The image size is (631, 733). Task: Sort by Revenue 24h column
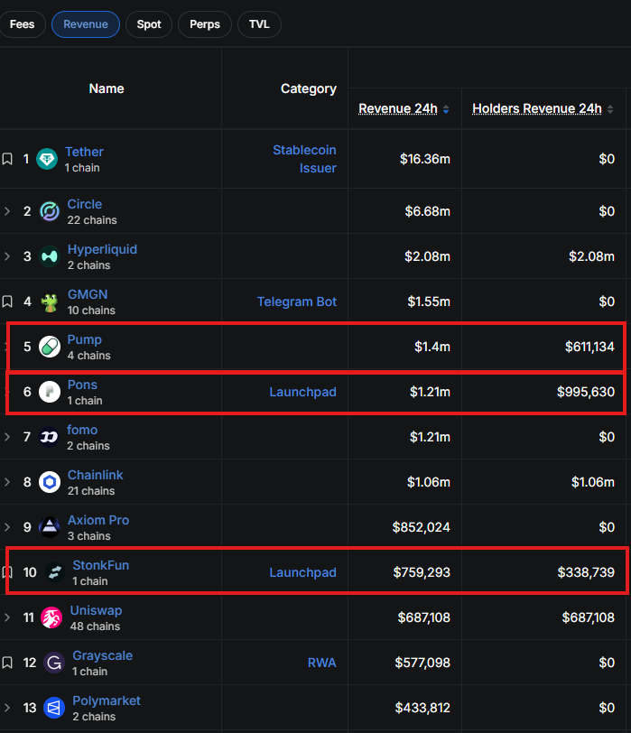398,108
